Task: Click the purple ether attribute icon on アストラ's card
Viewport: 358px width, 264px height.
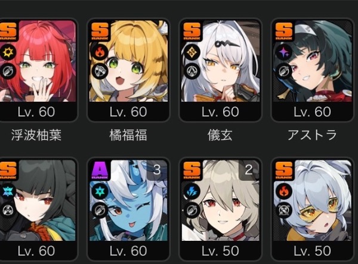Action: (284, 52)
